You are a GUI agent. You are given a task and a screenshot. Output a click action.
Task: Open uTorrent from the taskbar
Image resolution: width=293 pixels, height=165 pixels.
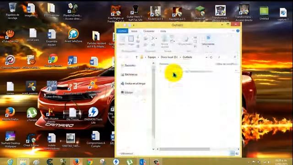click(x=130, y=162)
